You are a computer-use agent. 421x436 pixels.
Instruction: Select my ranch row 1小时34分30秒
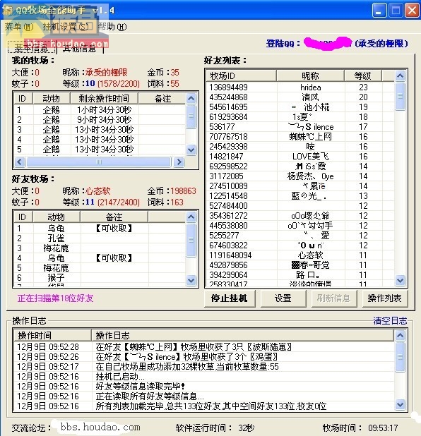click(100, 109)
